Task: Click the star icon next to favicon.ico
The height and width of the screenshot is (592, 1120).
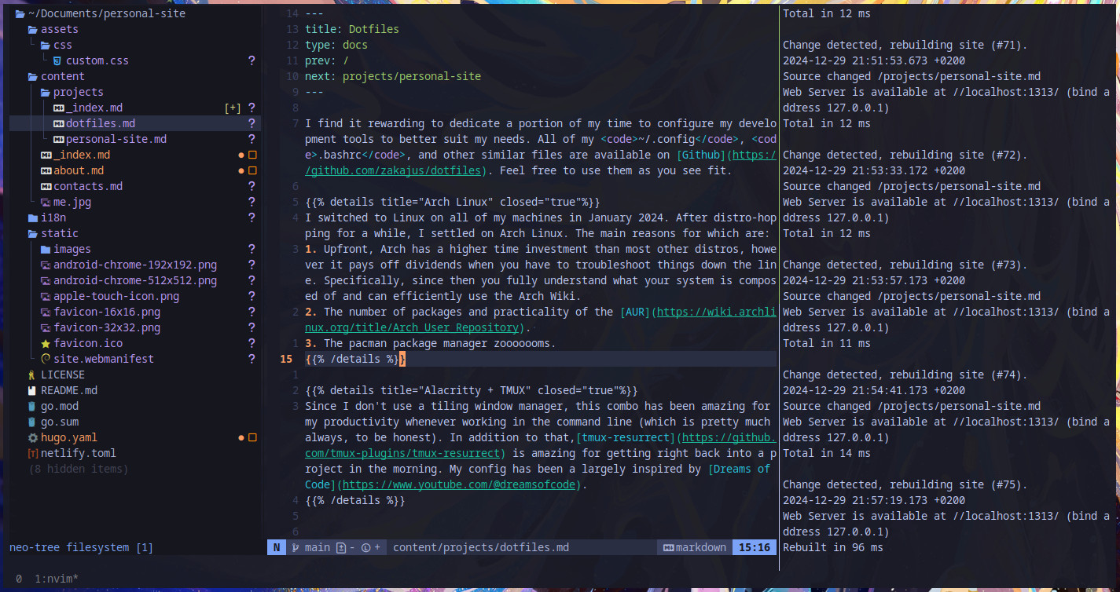Action: [46, 343]
